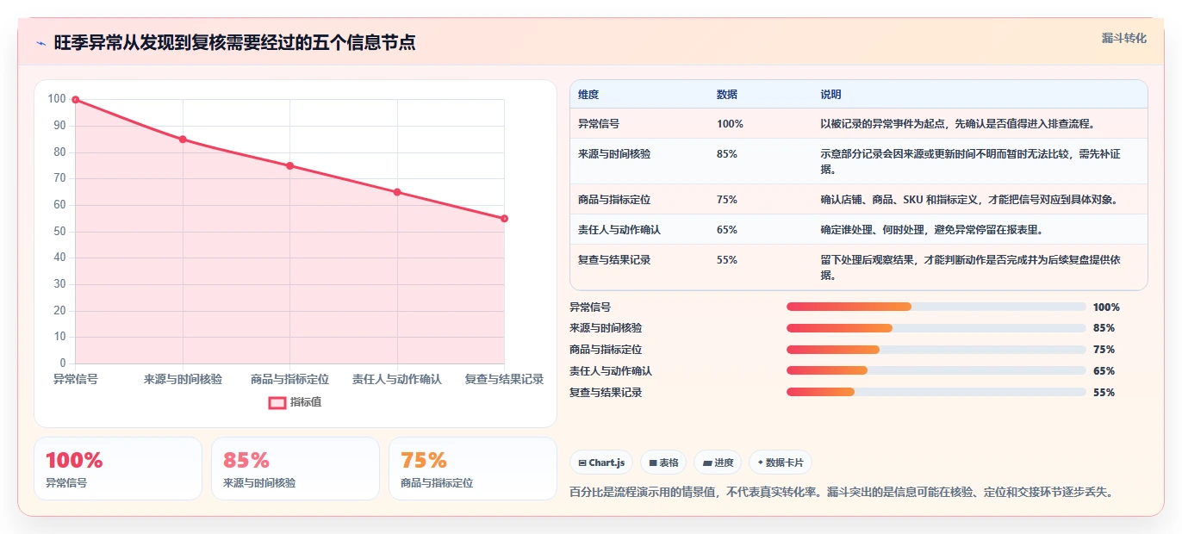Viewport: 1182px width, 534px height.
Task: Open the 75% 商品与指标定位 summary card
Action: click(473, 469)
